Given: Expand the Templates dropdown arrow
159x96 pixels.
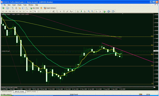Looking at the screenshot, I should point(115,11).
